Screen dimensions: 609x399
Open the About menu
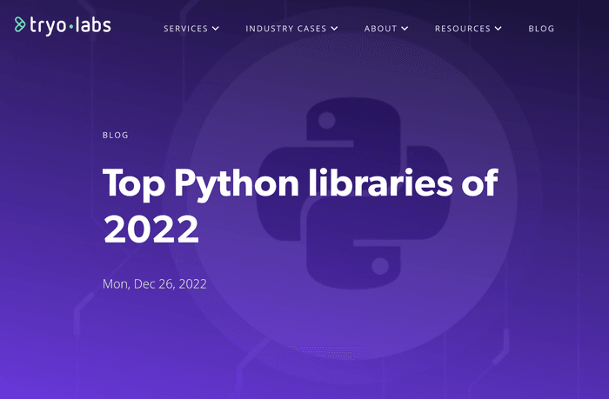[x=380, y=29]
